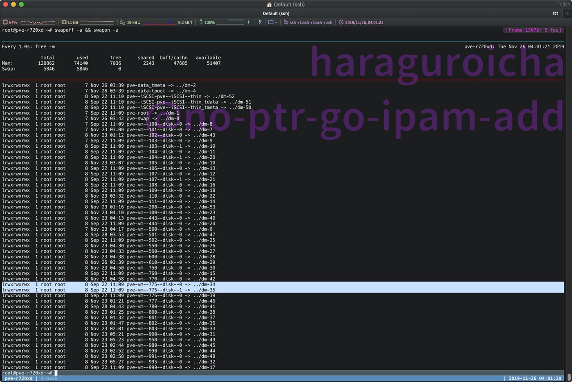This screenshot has height=382, width=572.
Task: Click the pve-vm--443--disk--0 row
Action: [109, 218]
